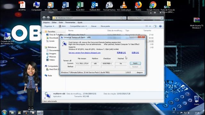Toggle the Explorer preview pane icon
This screenshot has height=115, width=205.
pyautogui.click(x=155, y=26)
